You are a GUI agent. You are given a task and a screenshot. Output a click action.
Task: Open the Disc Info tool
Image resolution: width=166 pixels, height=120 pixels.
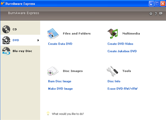[x=114, y=81]
